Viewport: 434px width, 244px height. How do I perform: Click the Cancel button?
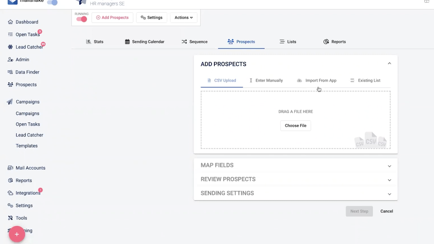[x=386, y=211]
